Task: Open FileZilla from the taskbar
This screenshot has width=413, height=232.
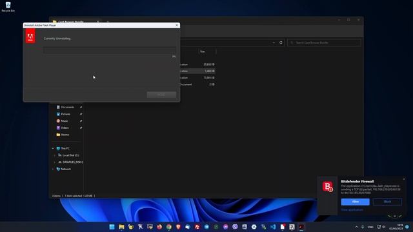Action: 197,227
